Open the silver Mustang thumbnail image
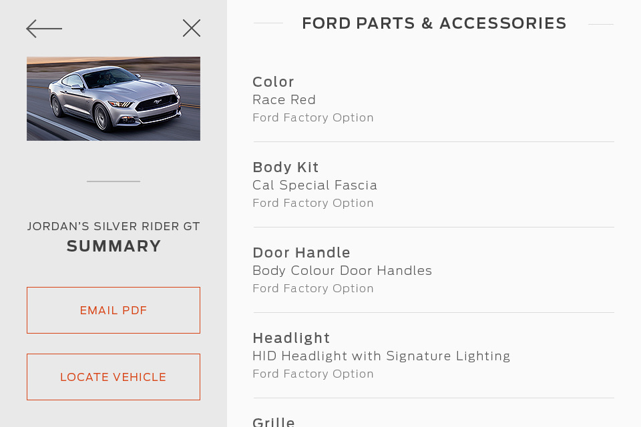 114,99
